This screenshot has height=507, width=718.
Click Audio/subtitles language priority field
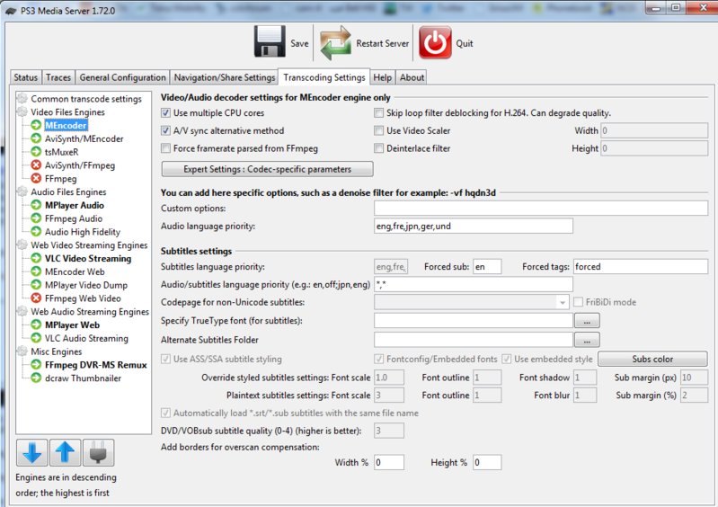pyautogui.click(x=474, y=284)
